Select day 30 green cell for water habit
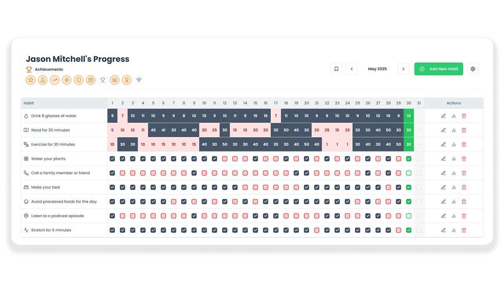 tap(408, 115)
